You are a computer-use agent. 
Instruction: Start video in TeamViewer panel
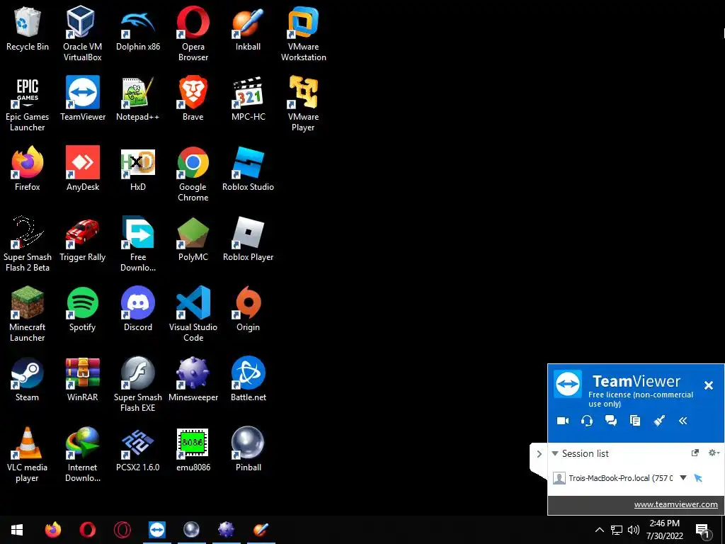click(563, 421)
